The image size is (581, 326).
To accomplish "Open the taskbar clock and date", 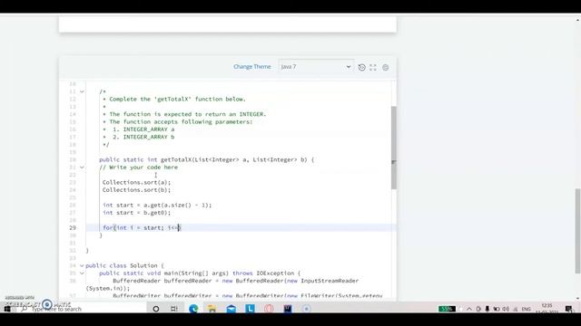I will (547, 309).
